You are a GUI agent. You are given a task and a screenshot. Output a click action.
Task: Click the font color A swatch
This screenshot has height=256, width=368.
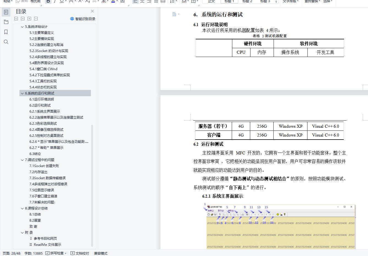click(x=113, y=1)
